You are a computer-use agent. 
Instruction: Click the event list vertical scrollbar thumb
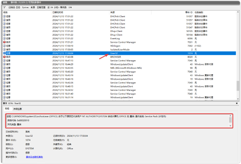tap(238, 85)
